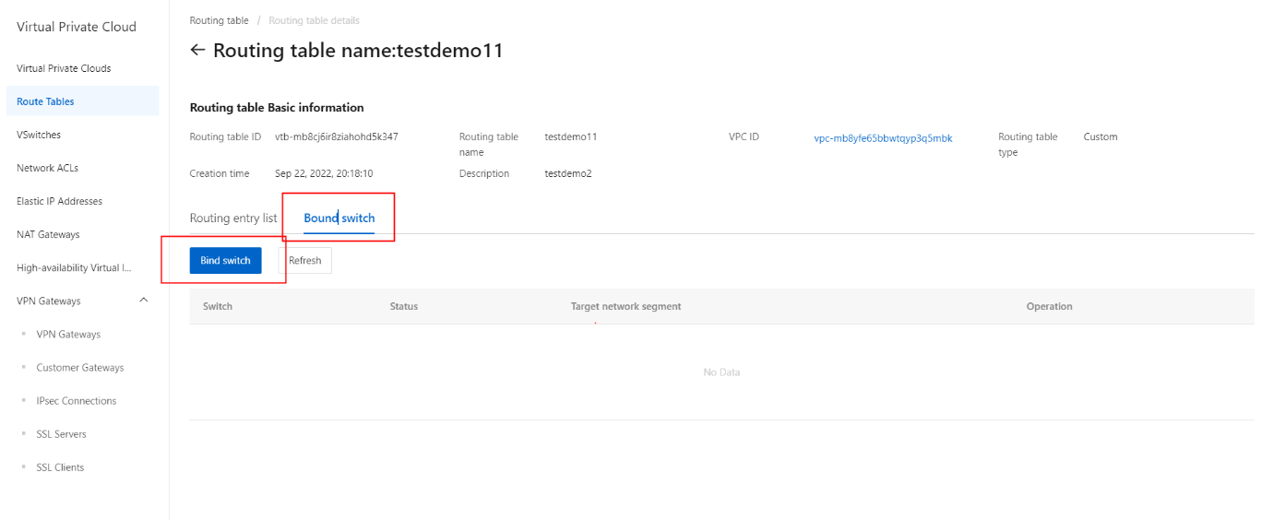Open High-availability Virtual IP item
Screen dimensions: 1274x520
[x=74, y=267]
